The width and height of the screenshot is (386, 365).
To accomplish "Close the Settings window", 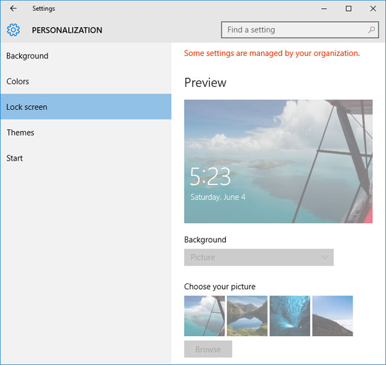I will point(373,8).
